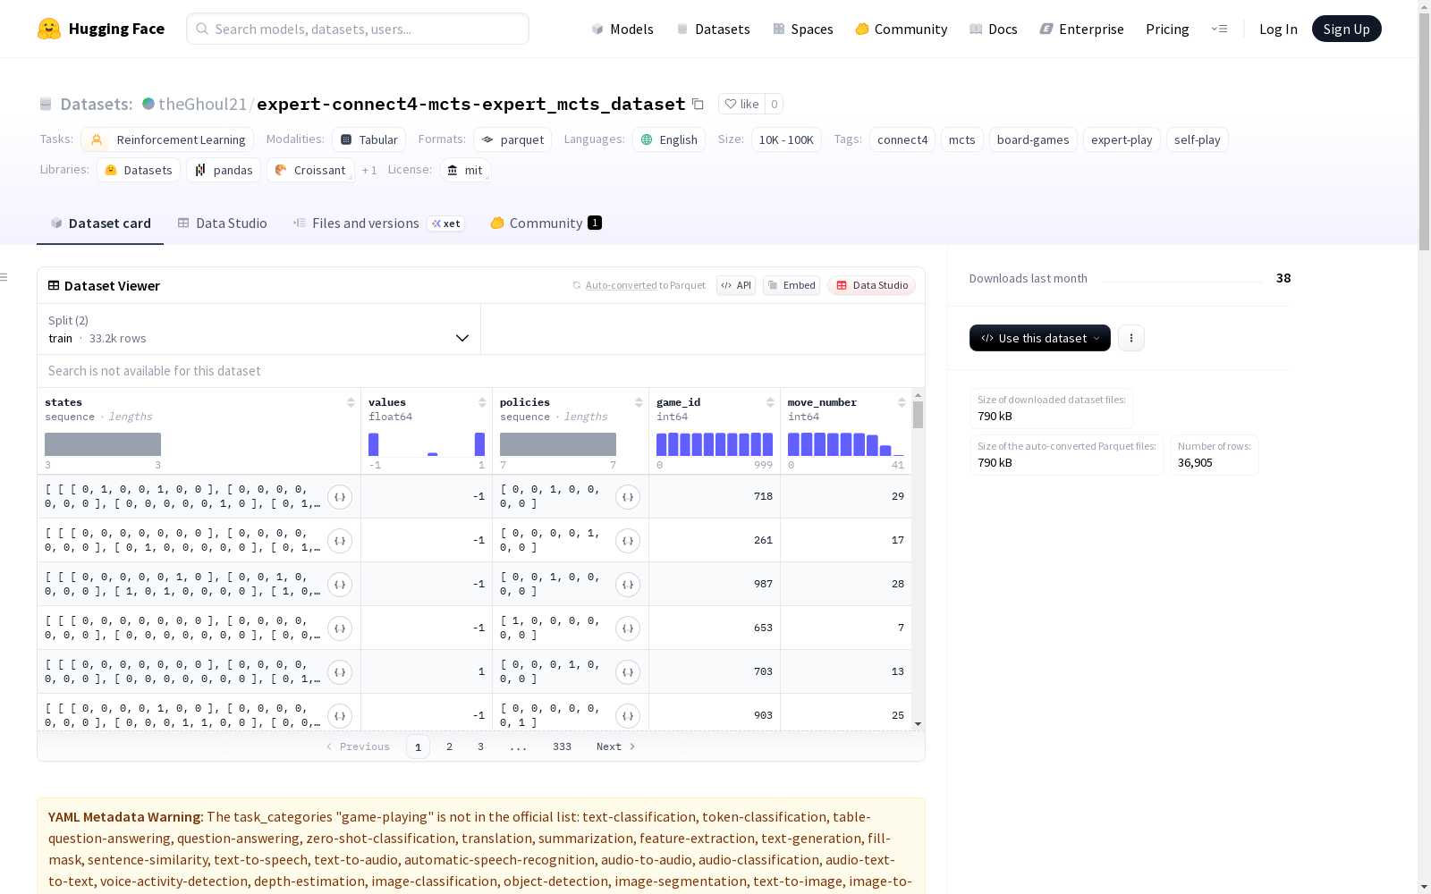Viewport: 1431px width, 894px height.
Task: Click the mit license tag
Action: [465, 170]
